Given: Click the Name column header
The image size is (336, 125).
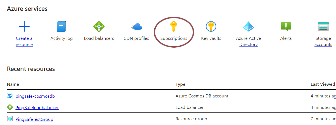Looking at the screenshot, I should point(13,84).
